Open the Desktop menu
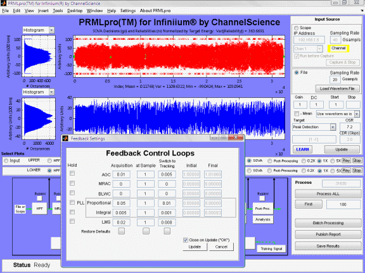 click(75, 11)
